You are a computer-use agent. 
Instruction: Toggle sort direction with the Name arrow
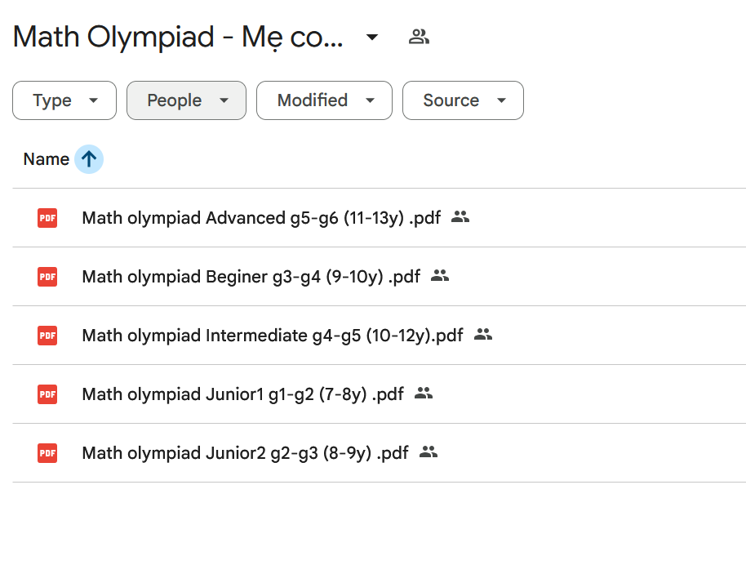coord(89,159)
